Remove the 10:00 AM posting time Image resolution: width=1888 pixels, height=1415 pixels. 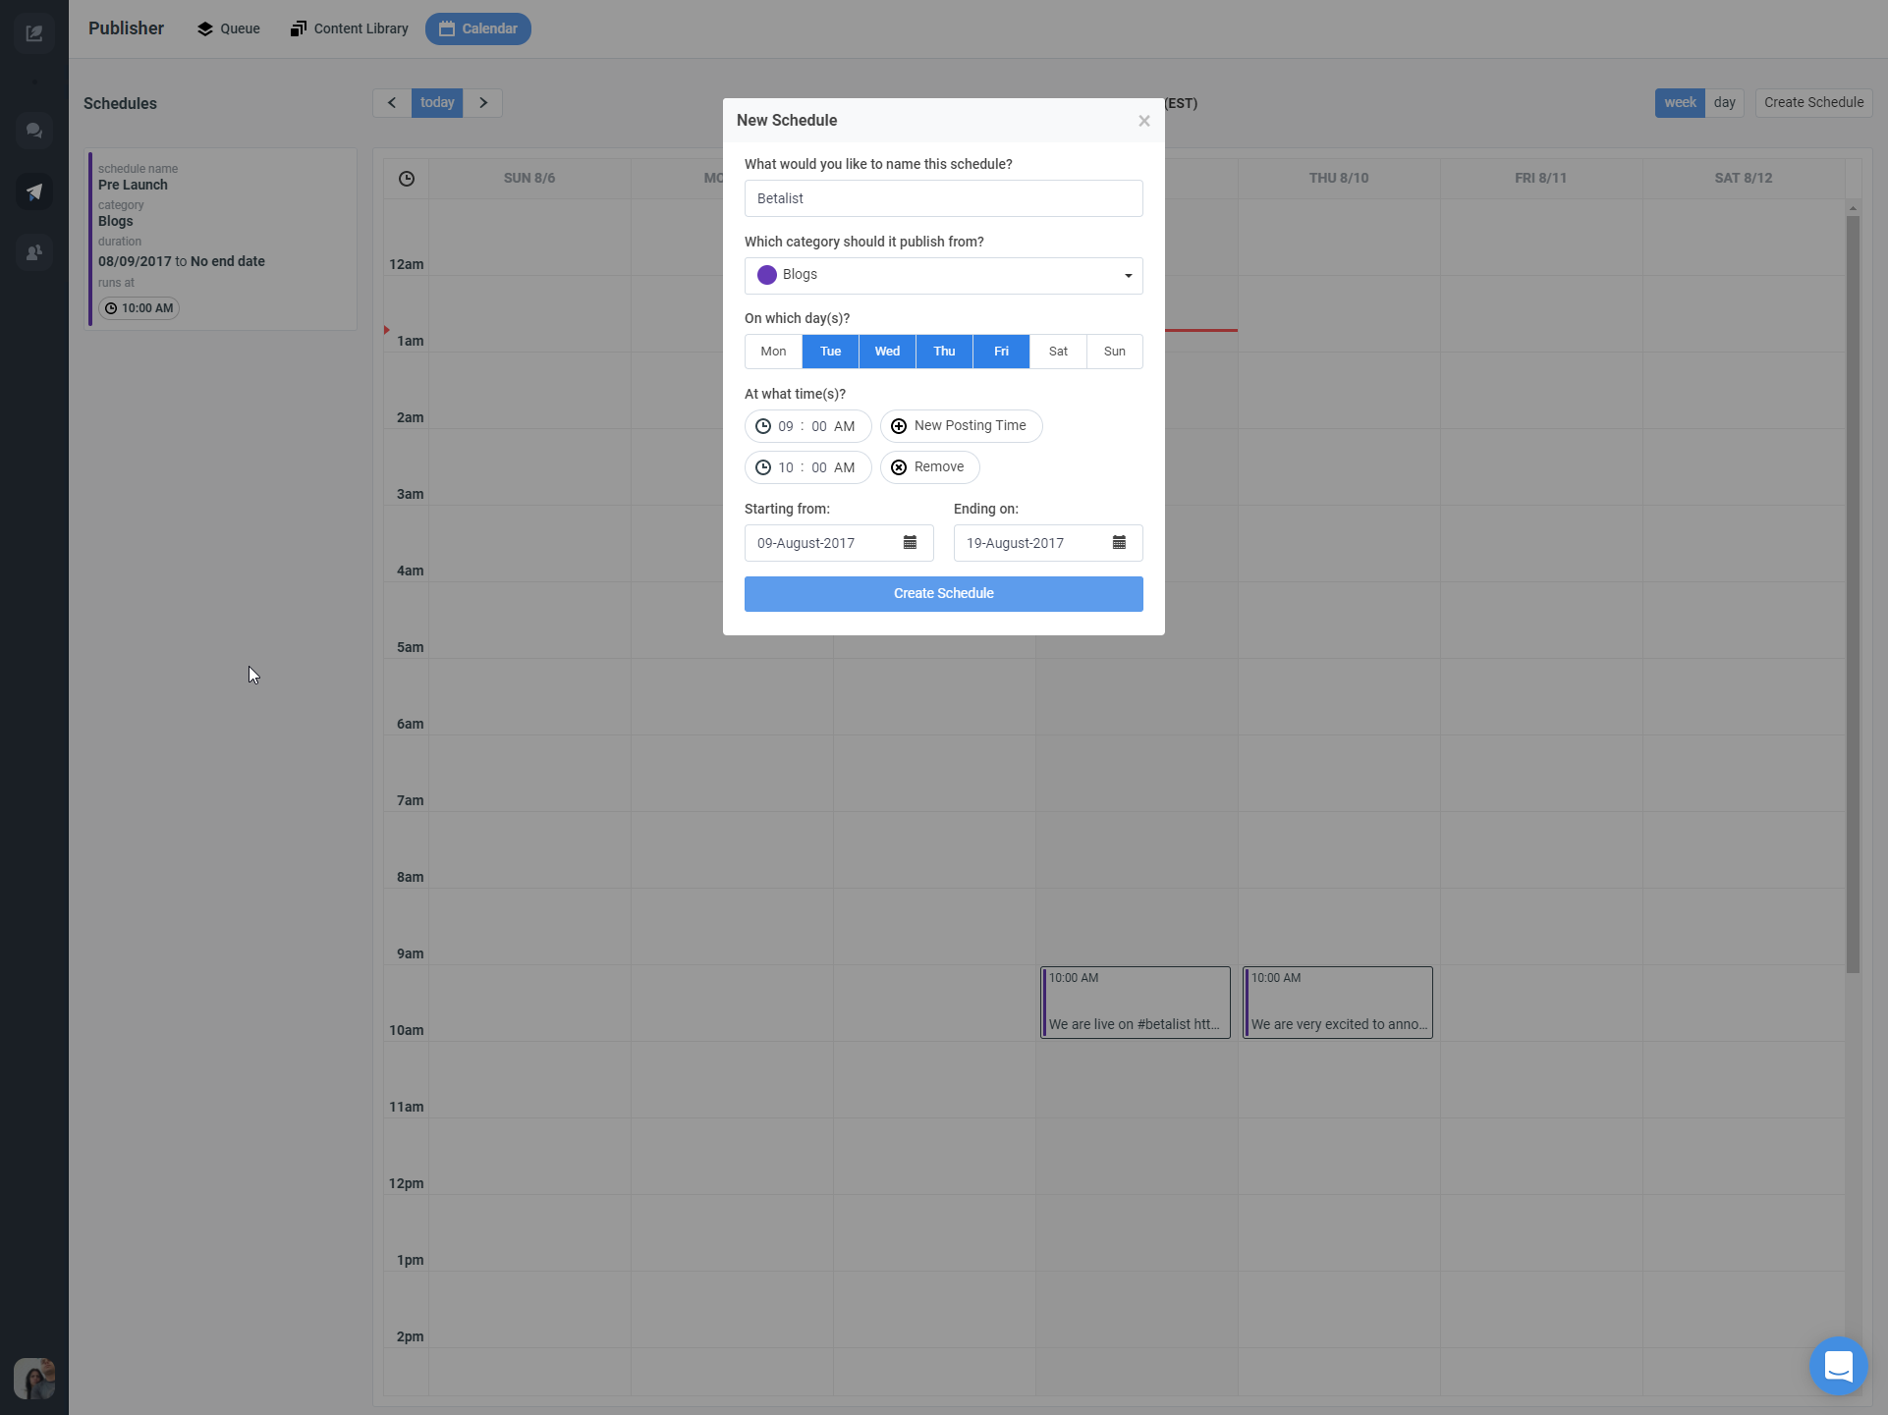[x=929, y=467]
